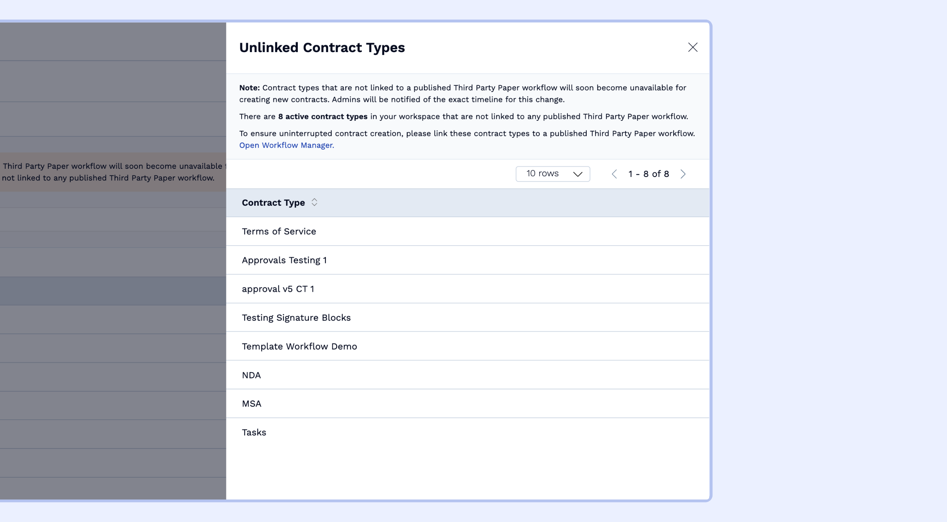Choose the Testing Signature Blocks row
Screen dimensions: 947x522
tap(296, 318)
